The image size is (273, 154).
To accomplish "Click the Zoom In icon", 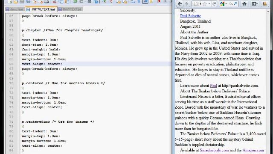I will point(104,2).
